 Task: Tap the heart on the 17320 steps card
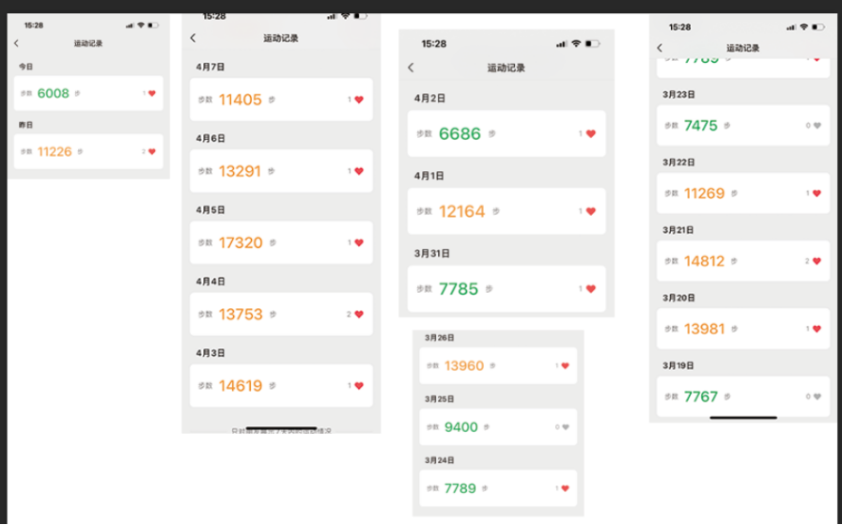[358, 242]
